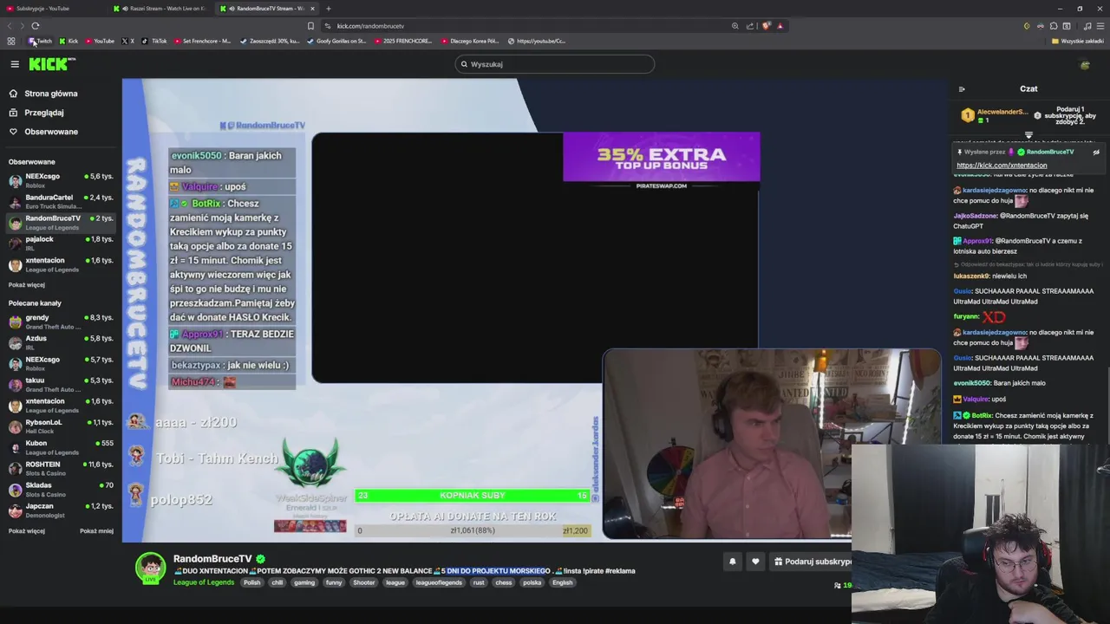Image resolution: width=1110 pixels, height=624 pixels.
Task: Click the green KICK logo
Action: pos(52,64)
